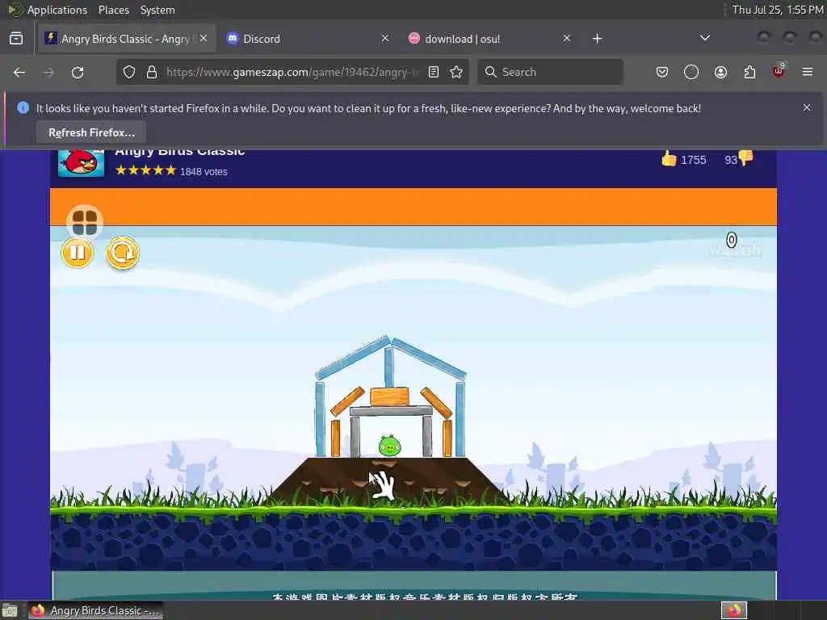
Task: Reload the current page
Action: point(78,72)
